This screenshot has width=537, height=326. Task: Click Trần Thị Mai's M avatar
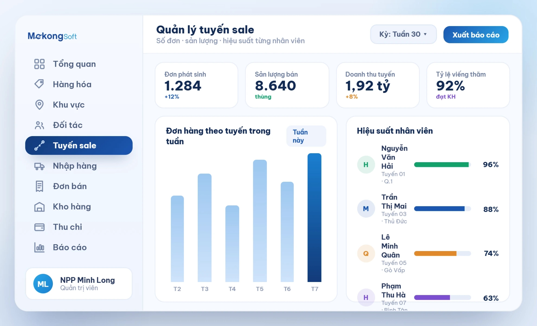tap(366, 209)
